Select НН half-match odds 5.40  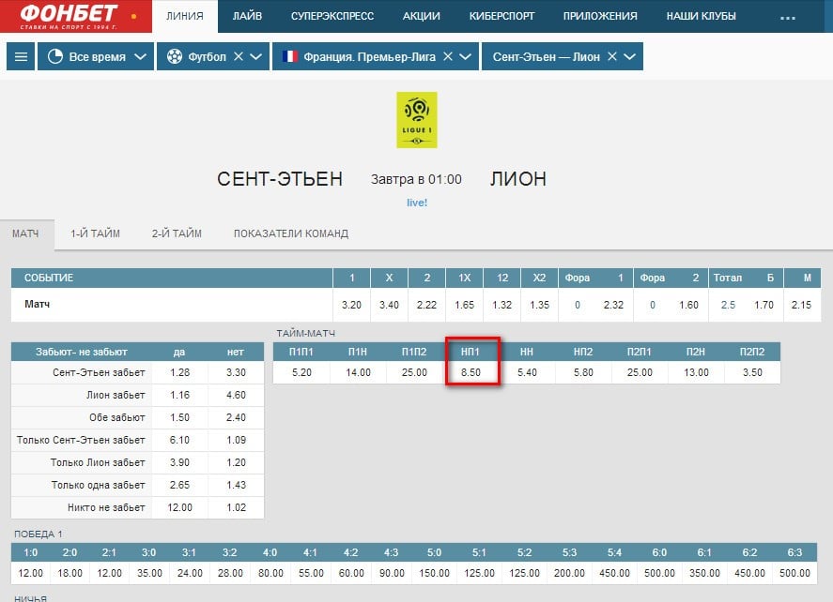pos(527,372)
